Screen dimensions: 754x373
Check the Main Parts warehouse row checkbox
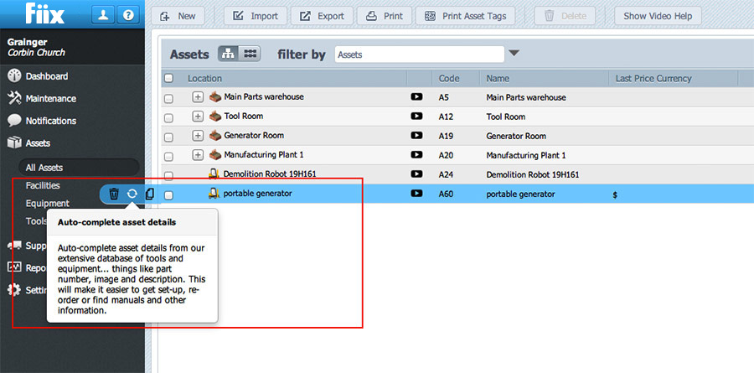click(168, 98)
